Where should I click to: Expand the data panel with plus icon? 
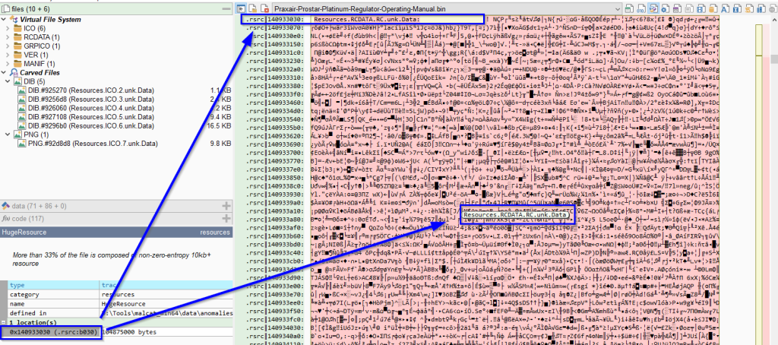click(x=226, y=206)
